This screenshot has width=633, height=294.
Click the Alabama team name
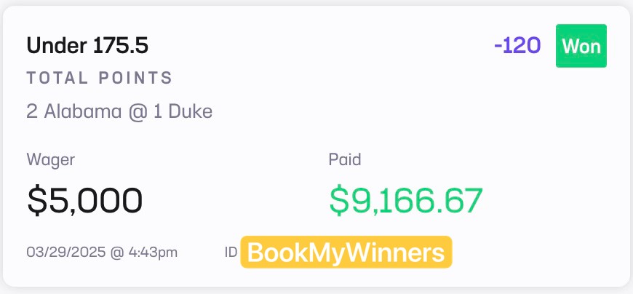(x=82, y=111)
